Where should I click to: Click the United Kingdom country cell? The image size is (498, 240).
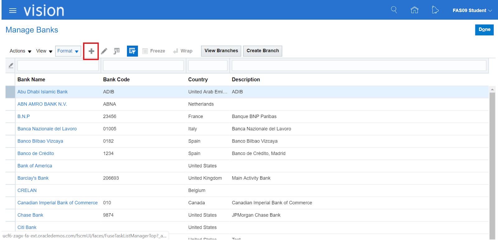coord(205,178)
